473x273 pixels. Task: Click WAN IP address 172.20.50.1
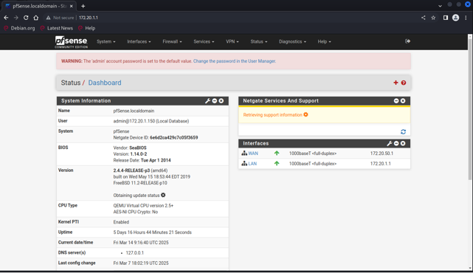tap(381, 153)
